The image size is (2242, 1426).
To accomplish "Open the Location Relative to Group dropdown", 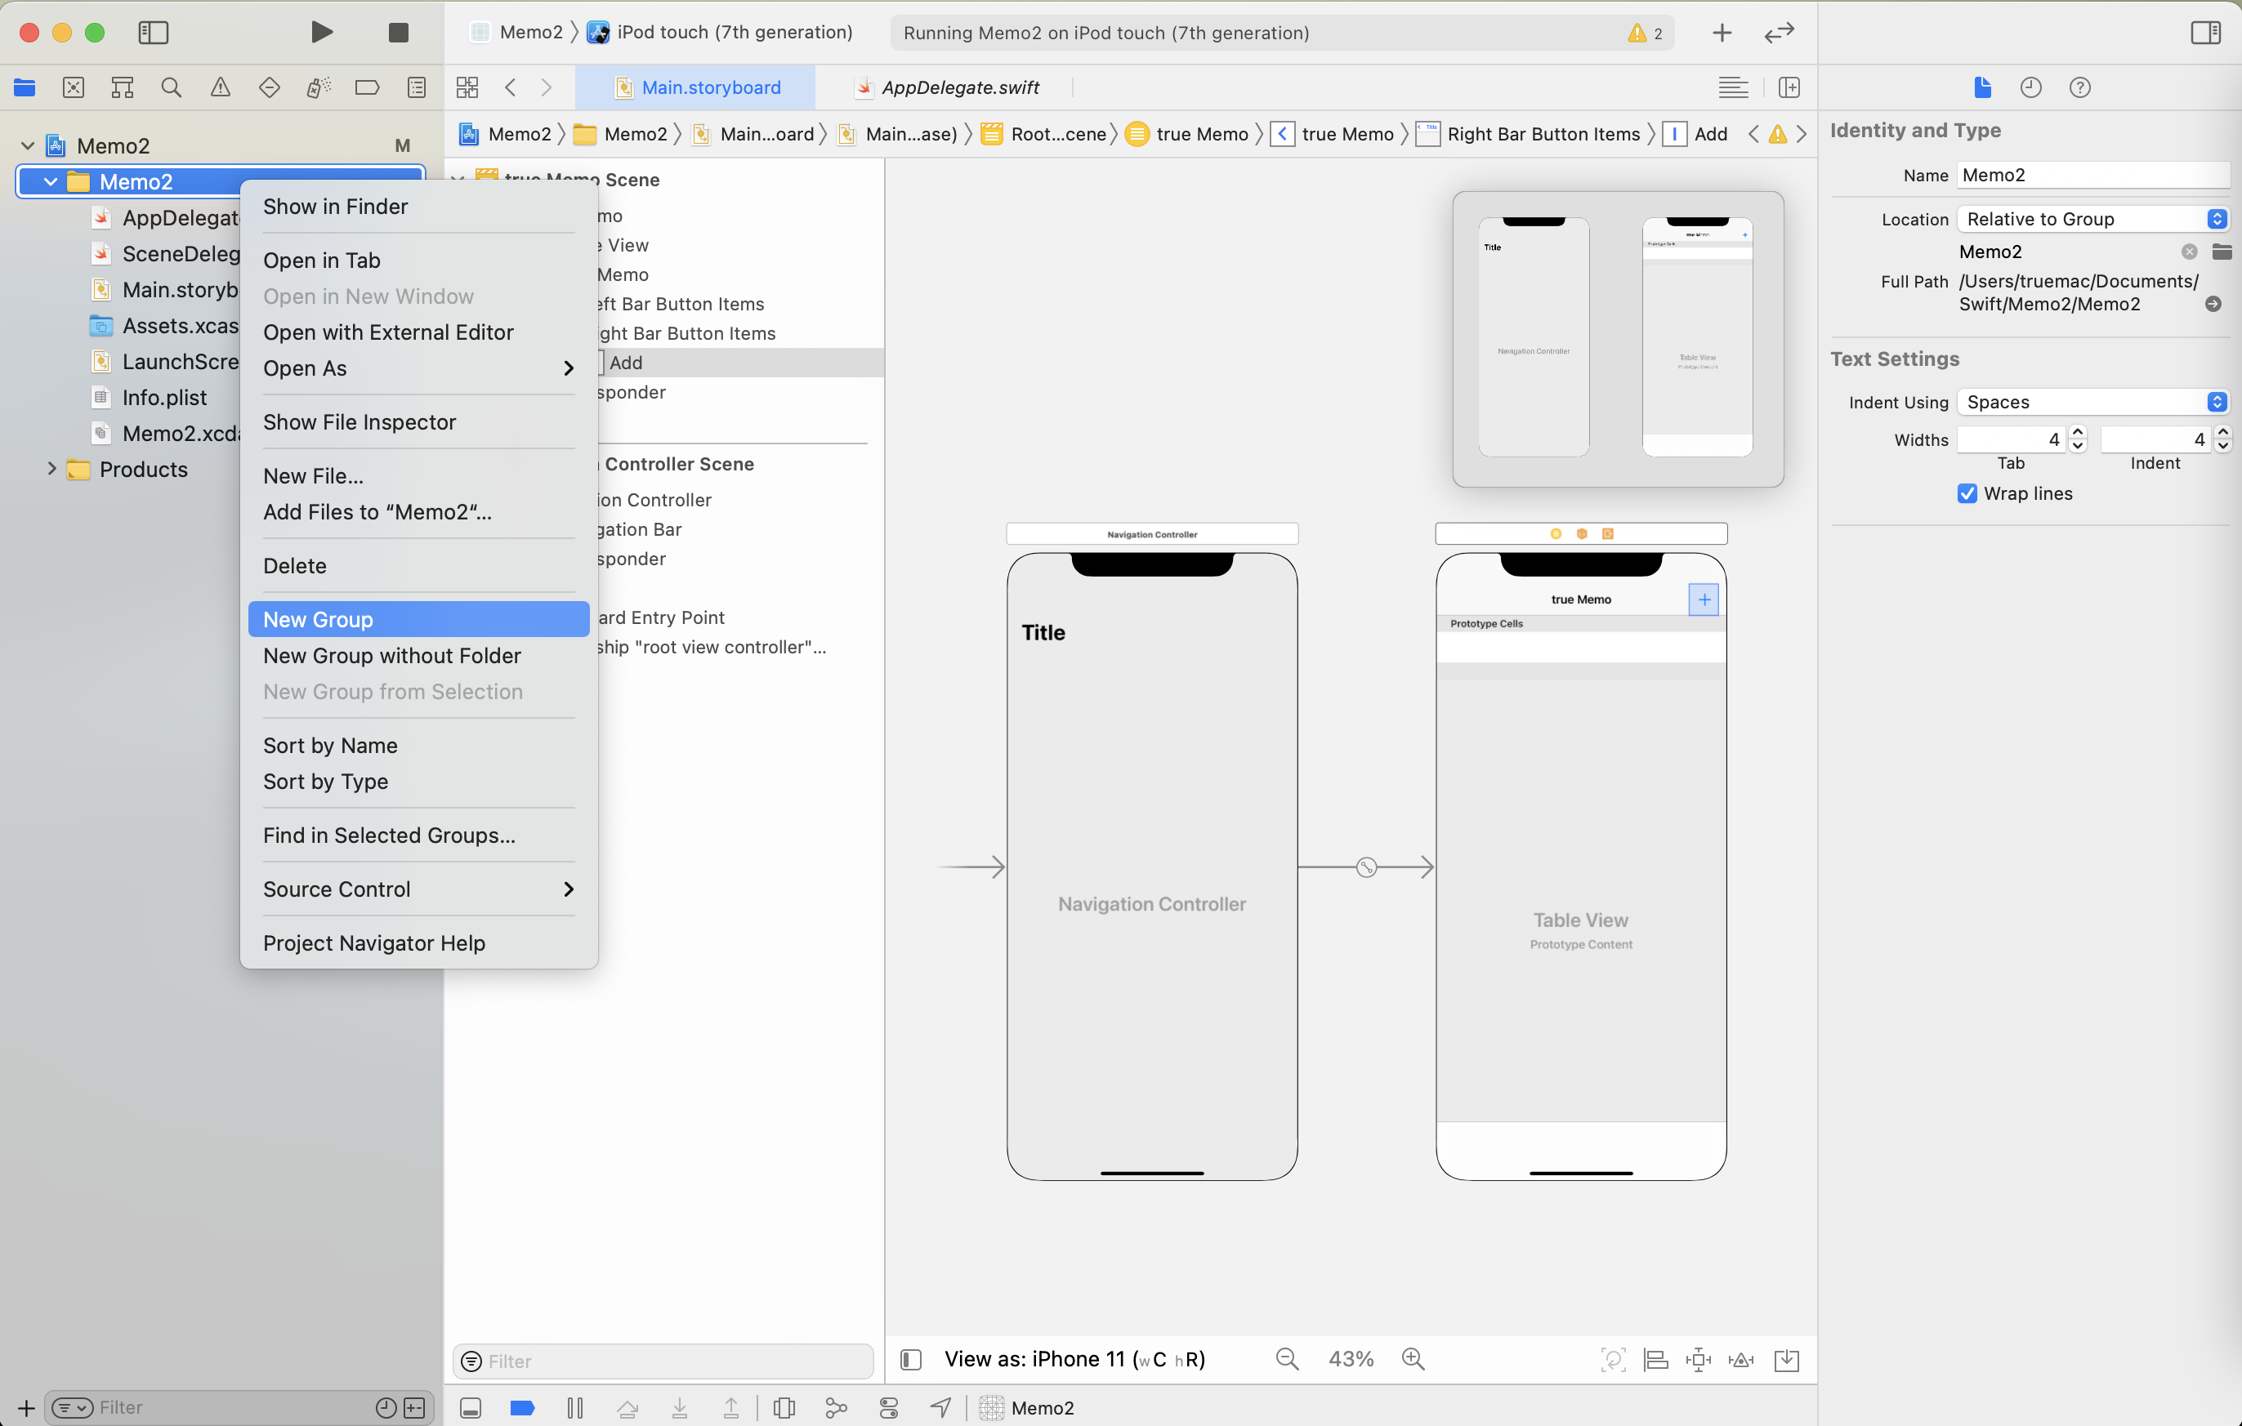I will click(2092, 219).
